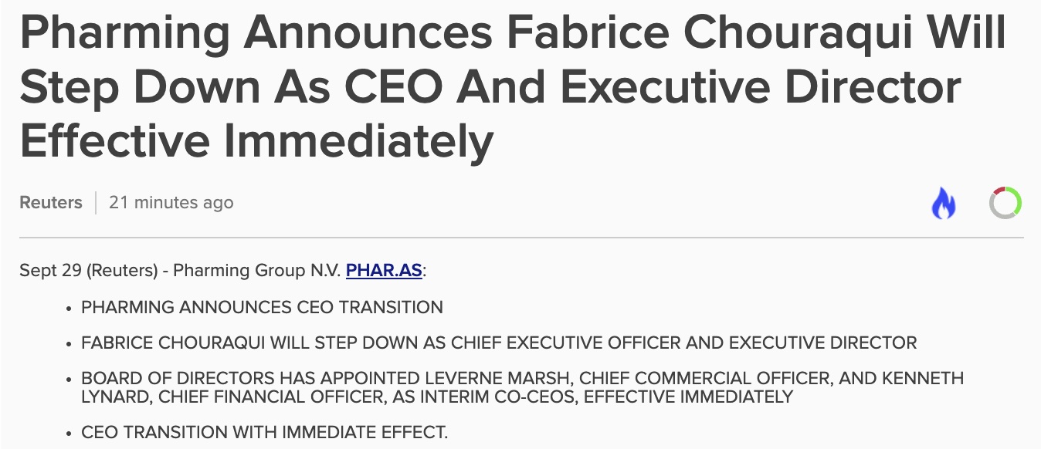The image size is (1041, 449).
Task: Click the Reuters source label
Action: 51,203
